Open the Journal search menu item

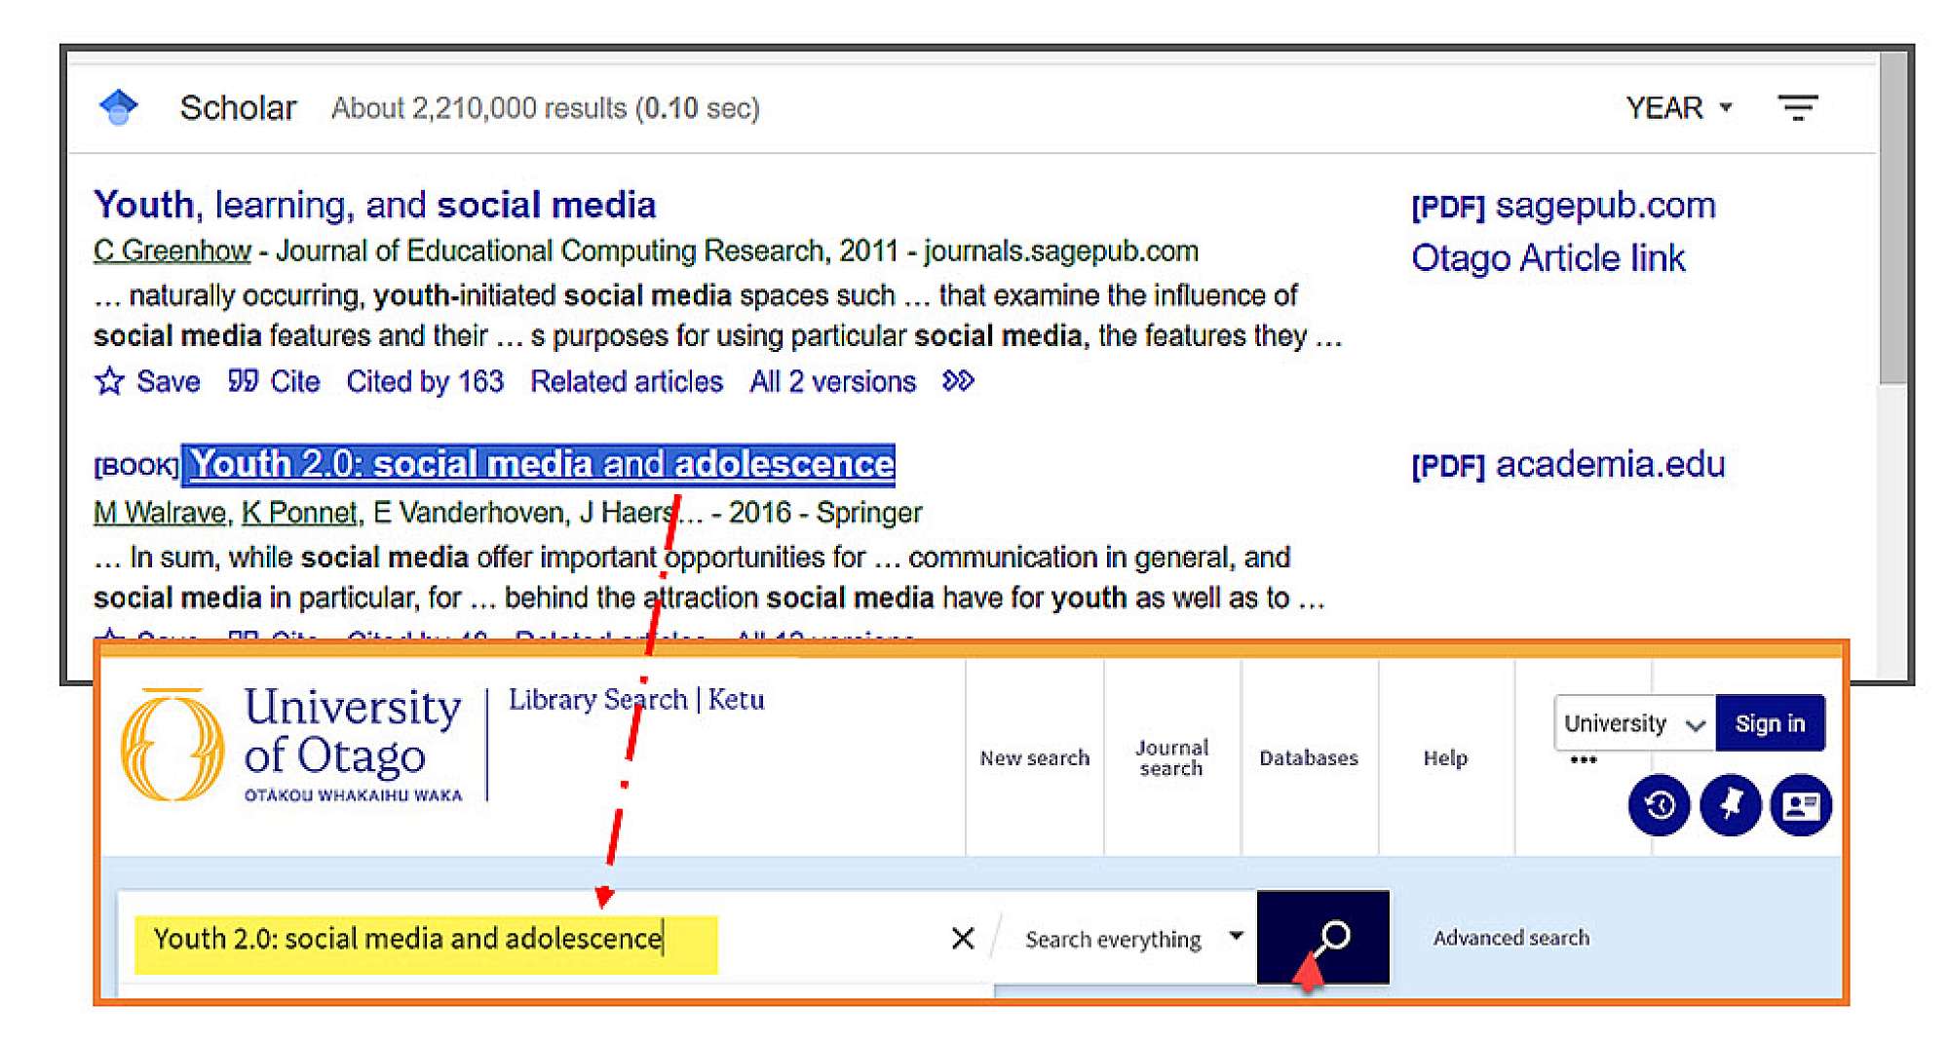coord(1171,757)
